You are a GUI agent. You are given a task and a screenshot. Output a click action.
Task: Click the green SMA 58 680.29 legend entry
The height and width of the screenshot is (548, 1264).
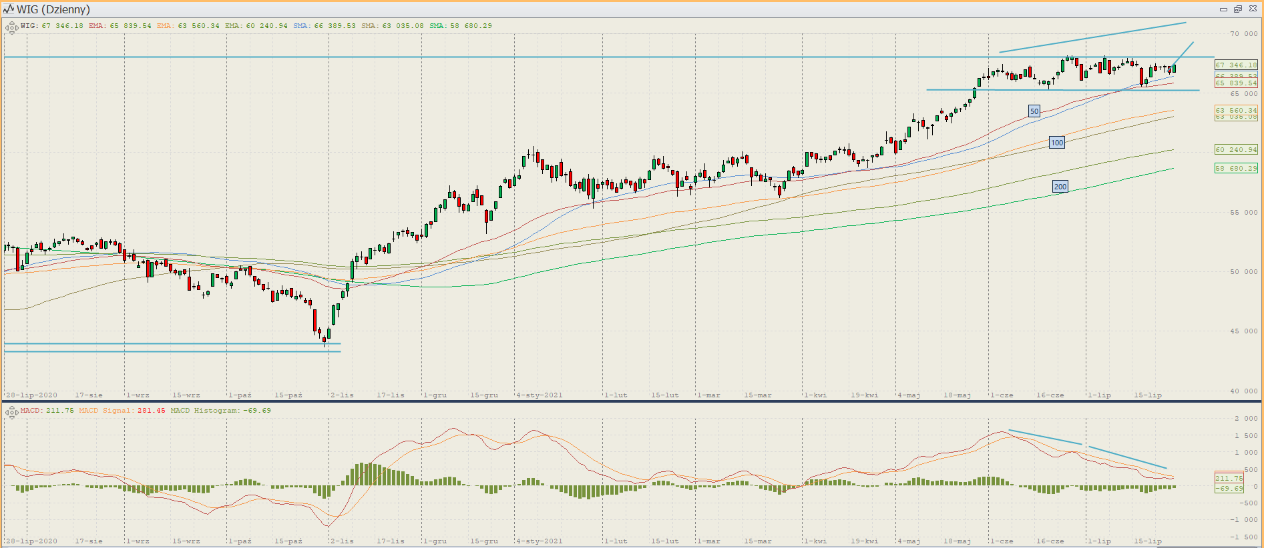461,26
